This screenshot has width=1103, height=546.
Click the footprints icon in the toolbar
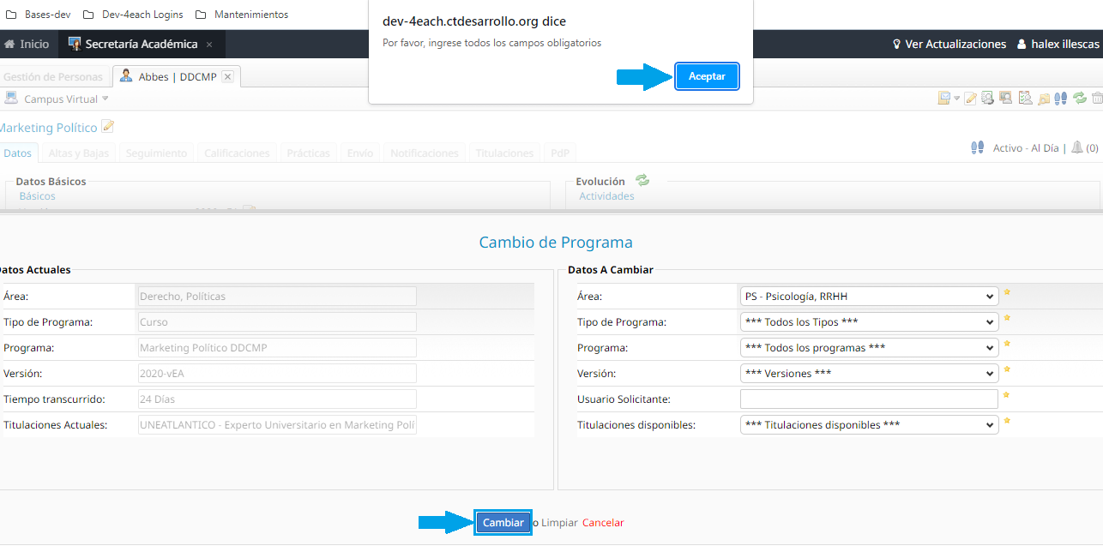point(1060,99)
